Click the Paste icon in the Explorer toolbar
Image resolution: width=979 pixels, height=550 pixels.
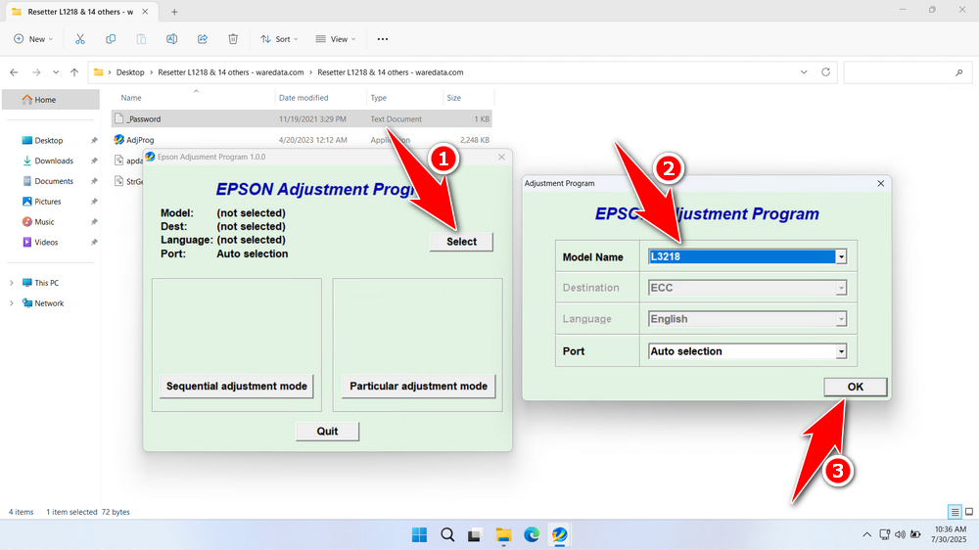click(141, 39)
